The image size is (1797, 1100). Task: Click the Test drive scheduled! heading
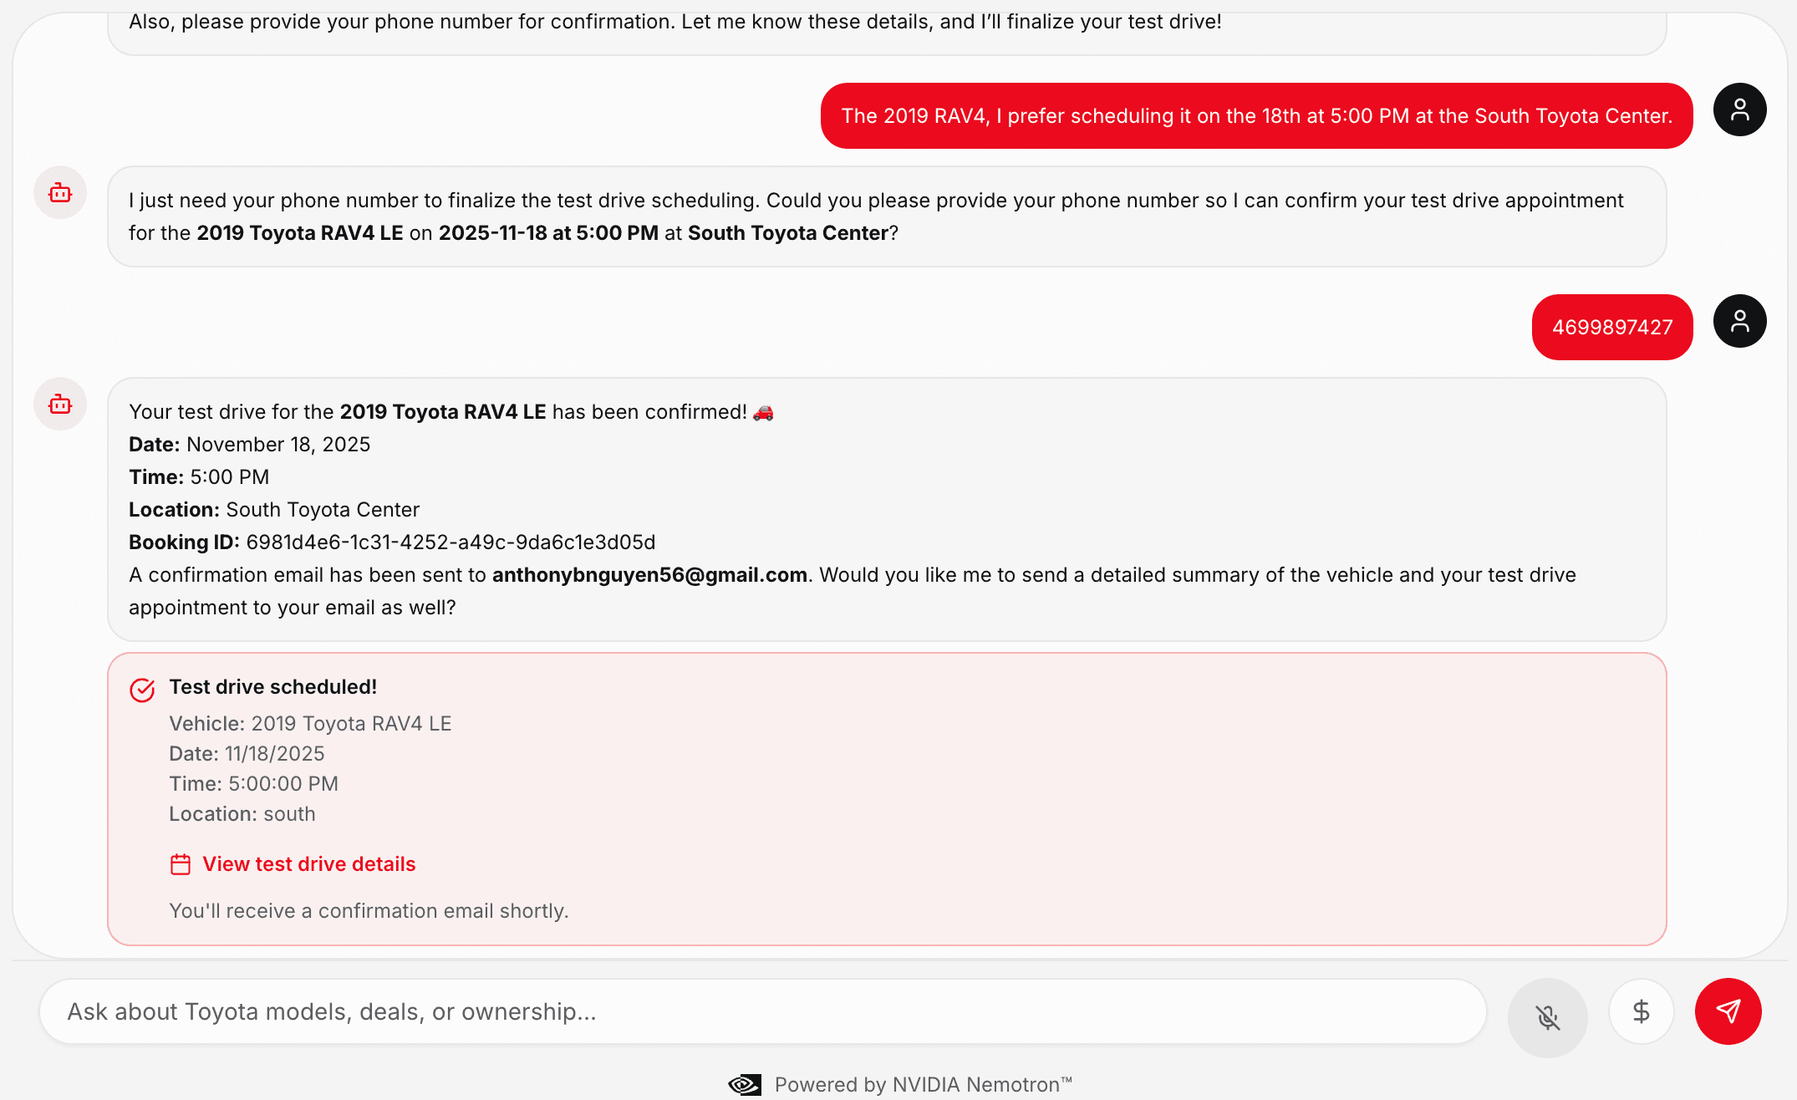[x=272, y=687]
